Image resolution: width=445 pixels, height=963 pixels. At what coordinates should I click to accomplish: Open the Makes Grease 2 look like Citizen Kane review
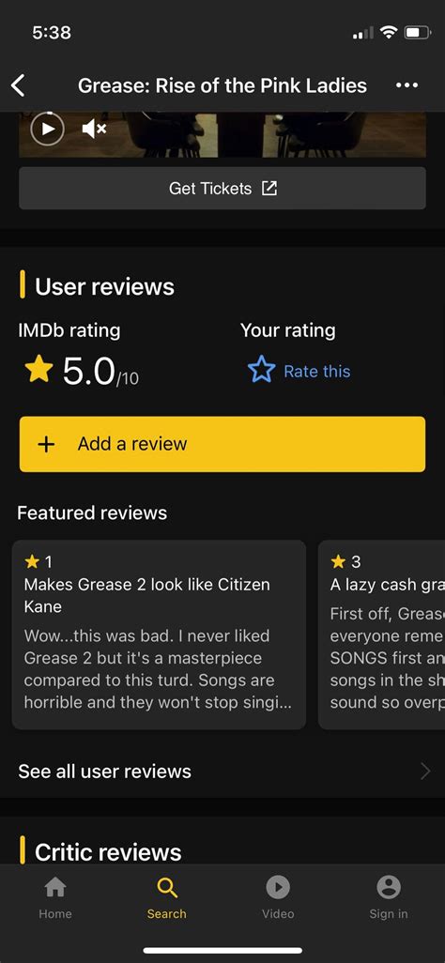pyautogui.click(x=159, y=634)
